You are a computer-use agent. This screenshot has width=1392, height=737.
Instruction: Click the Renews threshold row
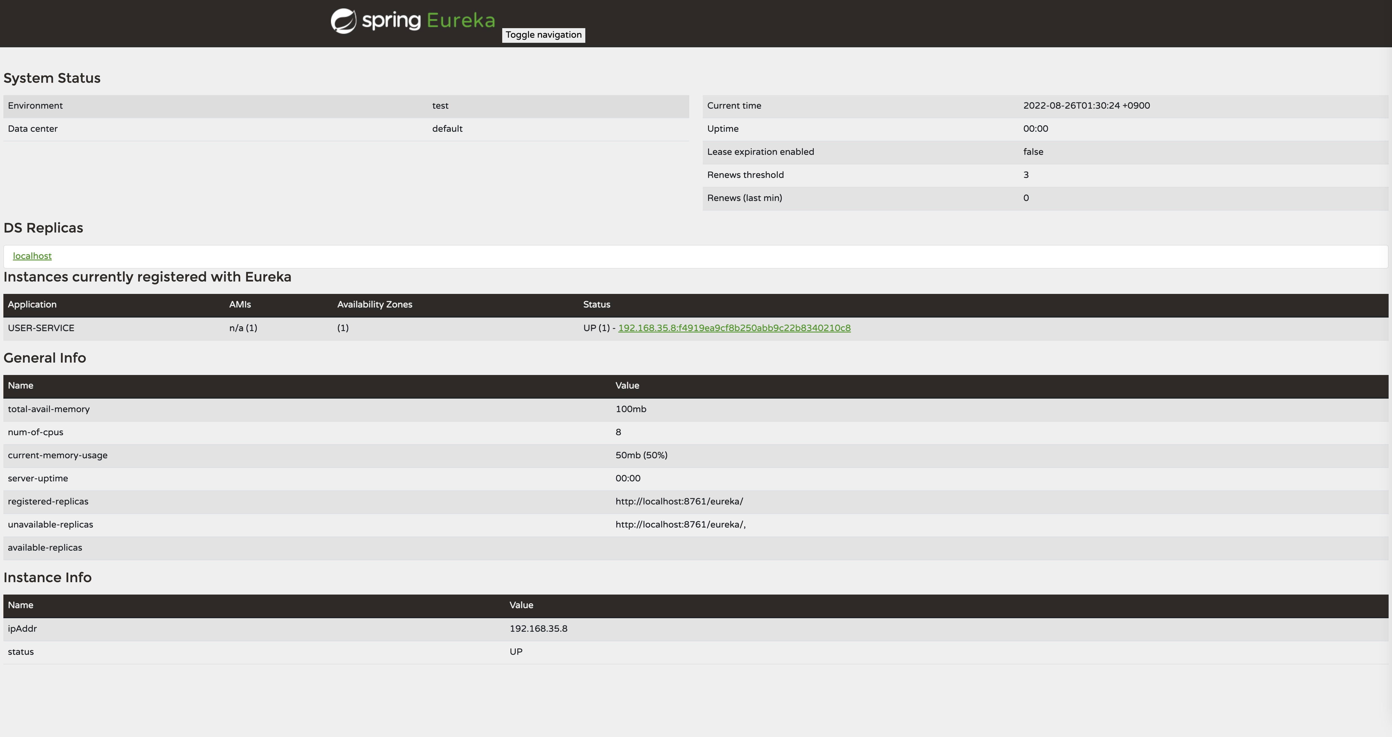pos(745,175)
